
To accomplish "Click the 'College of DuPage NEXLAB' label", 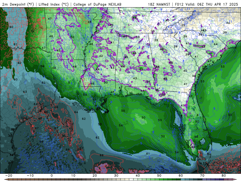I will coord(97,4).
